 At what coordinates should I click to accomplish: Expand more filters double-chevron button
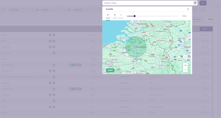pyautogui.click(x=203, y=10)
